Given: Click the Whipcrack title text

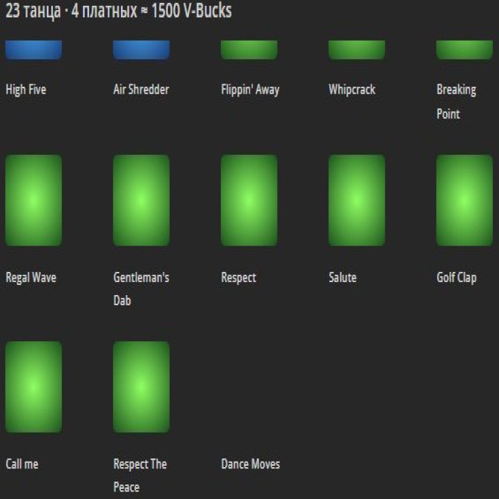Looking at the screenshot, I should (x=352, y=90).
